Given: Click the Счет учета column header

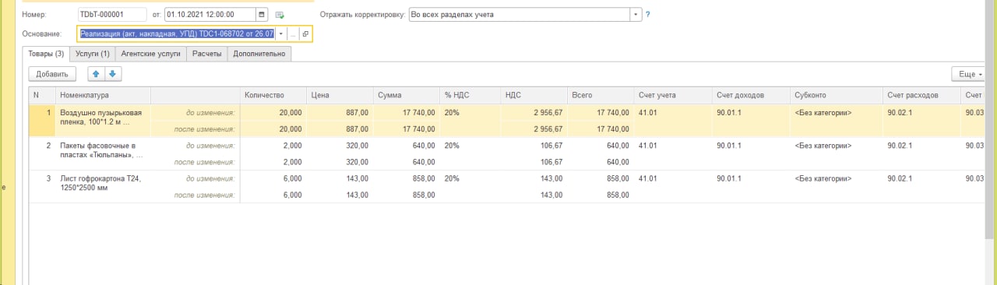Looking at the screenshot, I should [x=673, y=95].
